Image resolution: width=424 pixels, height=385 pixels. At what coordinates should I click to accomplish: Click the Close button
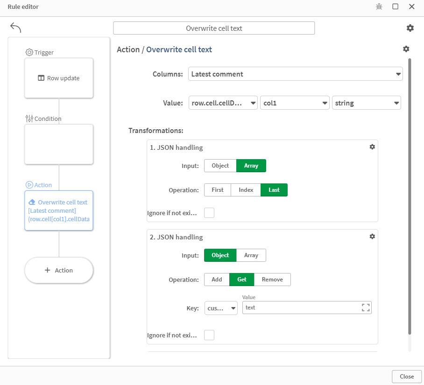(406, 376)
